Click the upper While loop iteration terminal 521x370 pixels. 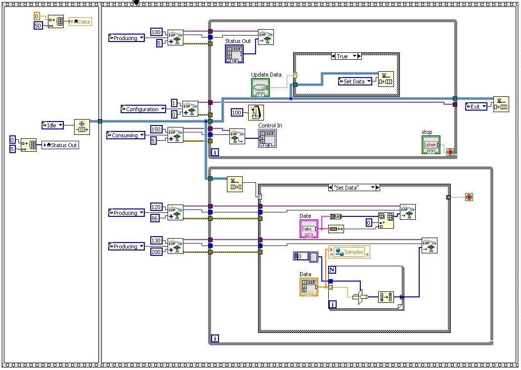(215, 152)
